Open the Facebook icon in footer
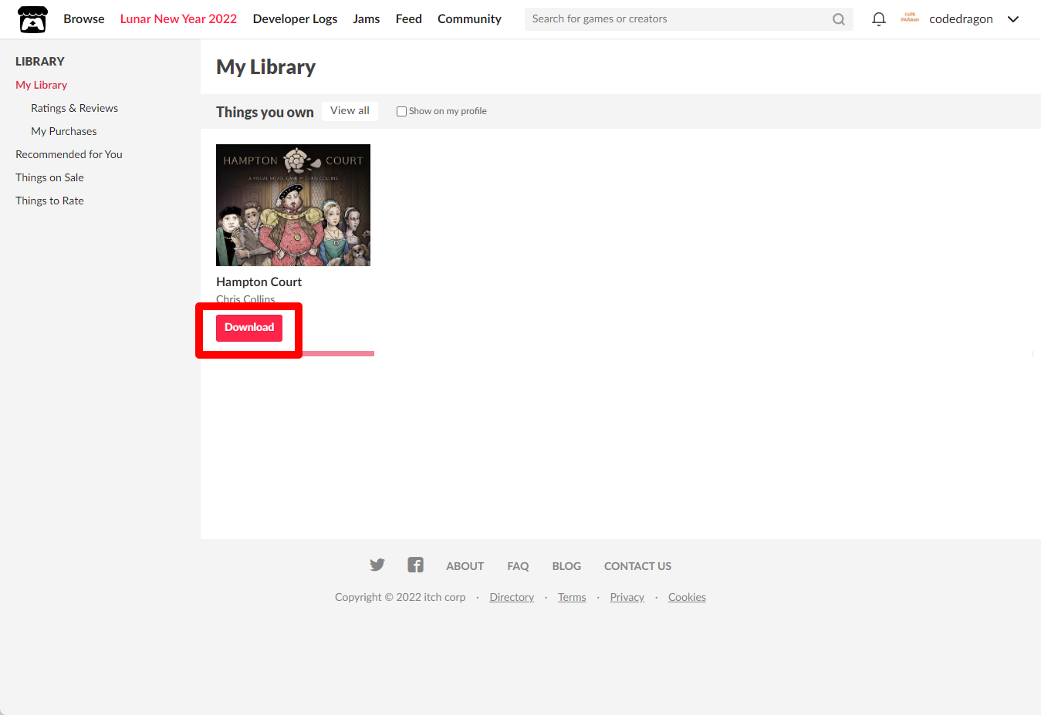Viewport: 1041px width, 715px height. (415, 565)
